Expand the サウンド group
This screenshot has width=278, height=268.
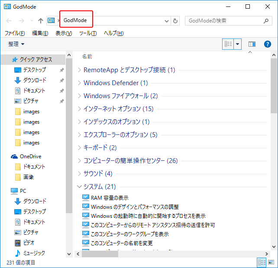click(x=79, y=174)
